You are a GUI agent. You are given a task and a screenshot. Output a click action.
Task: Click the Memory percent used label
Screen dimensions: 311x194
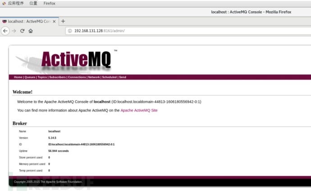(x=32, y=164)
